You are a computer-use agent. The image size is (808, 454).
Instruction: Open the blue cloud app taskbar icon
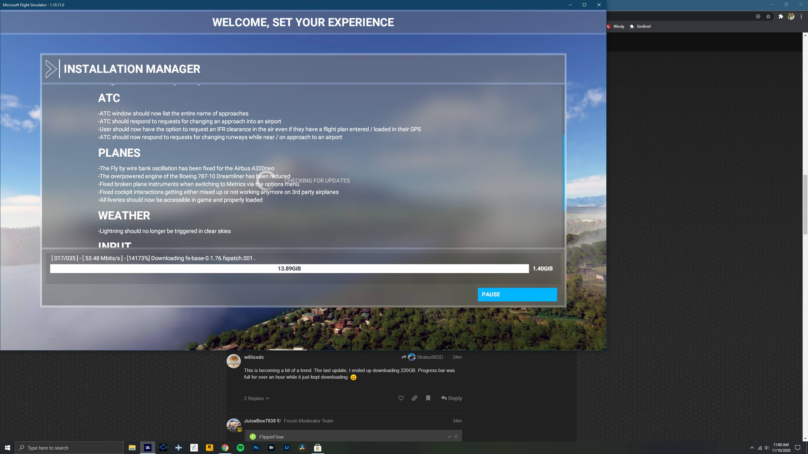[x=163, y=448]
